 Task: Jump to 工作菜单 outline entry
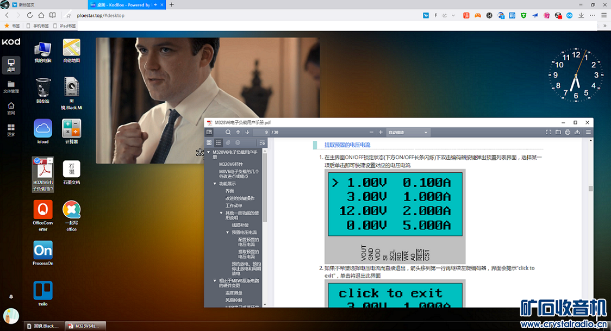click(x=234, y=205)
